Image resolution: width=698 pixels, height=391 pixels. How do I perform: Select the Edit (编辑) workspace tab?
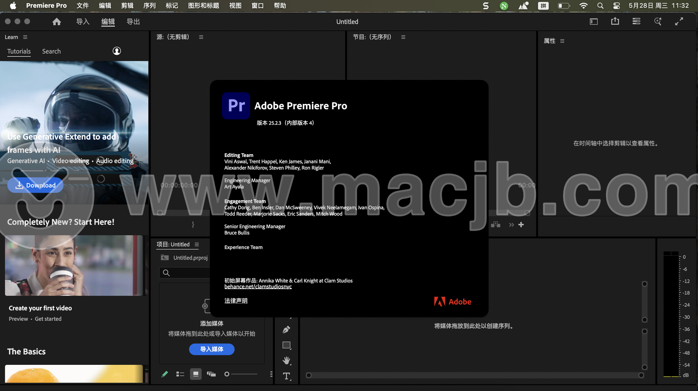click(x=108, y=22)
